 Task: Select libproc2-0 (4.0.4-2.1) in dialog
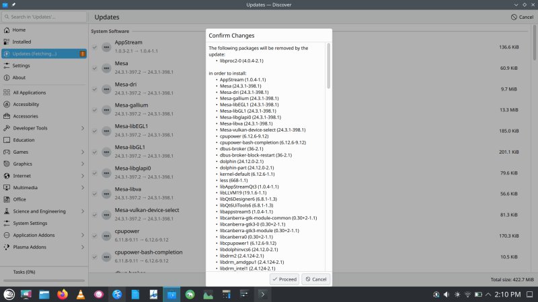coord(241,60)
